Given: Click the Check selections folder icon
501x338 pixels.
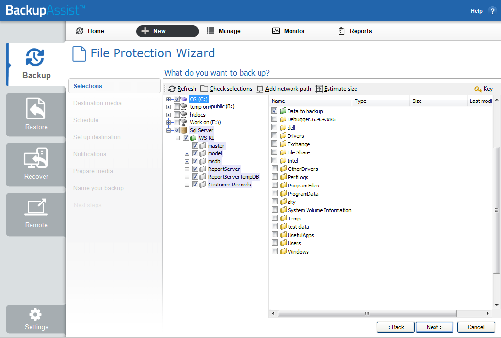Looking at the screenshot, I should [x=204, y=89].
